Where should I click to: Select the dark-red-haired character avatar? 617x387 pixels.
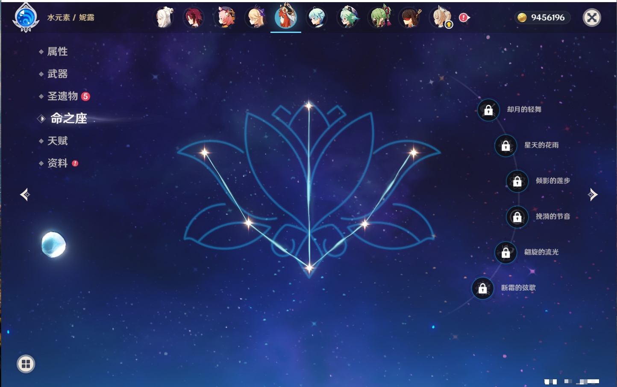[x=194, y=18]
